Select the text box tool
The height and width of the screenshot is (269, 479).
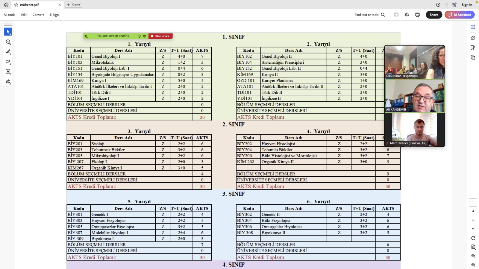(x=8, y=72)
